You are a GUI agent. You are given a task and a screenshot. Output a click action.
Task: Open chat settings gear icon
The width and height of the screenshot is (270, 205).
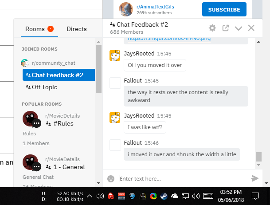(x=212, y=28)
